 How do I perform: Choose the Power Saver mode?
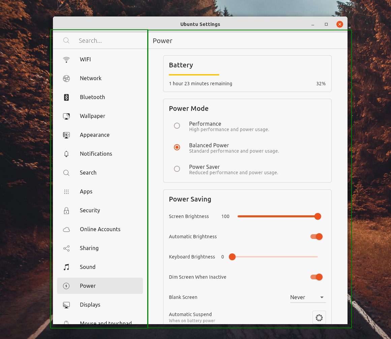coord(177,169)
